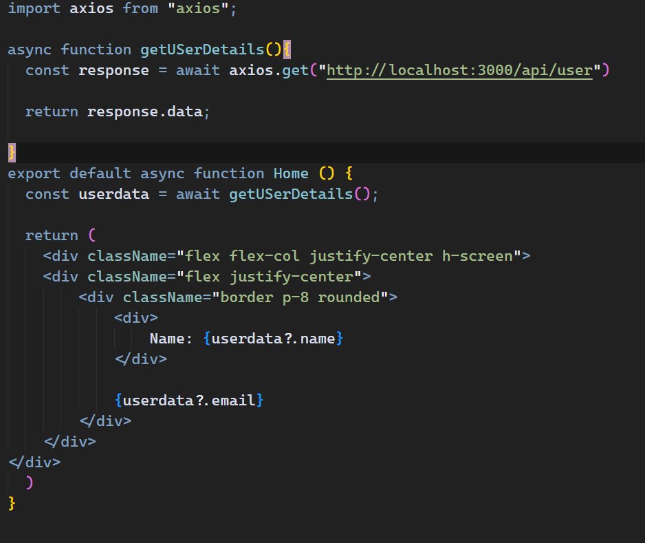
Task: Click the 'Home' function name
Action: [x=291, y=173]
